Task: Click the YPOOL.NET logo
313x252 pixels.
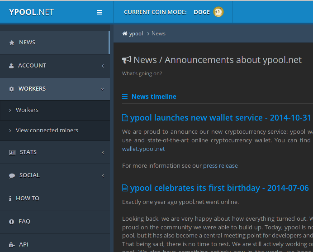Action: click(x=31, y=12)
